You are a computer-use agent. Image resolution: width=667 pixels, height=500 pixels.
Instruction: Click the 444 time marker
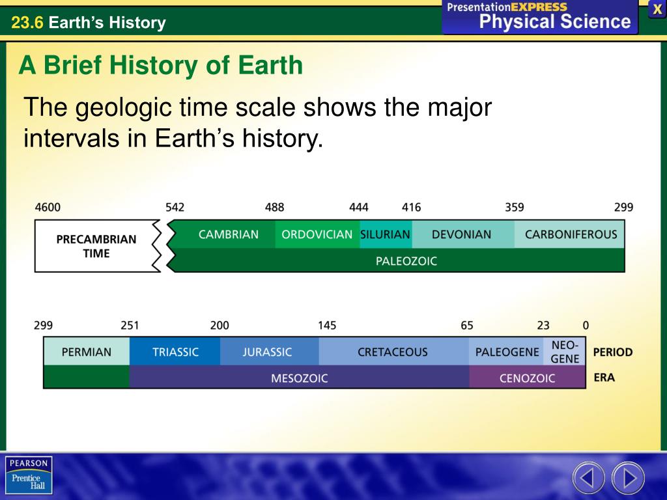click(359, 208)
